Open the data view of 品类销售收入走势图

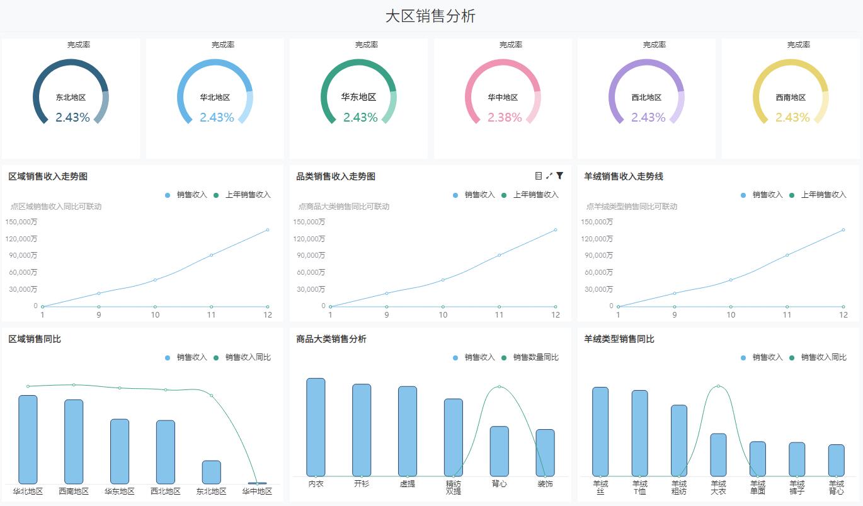539,176
